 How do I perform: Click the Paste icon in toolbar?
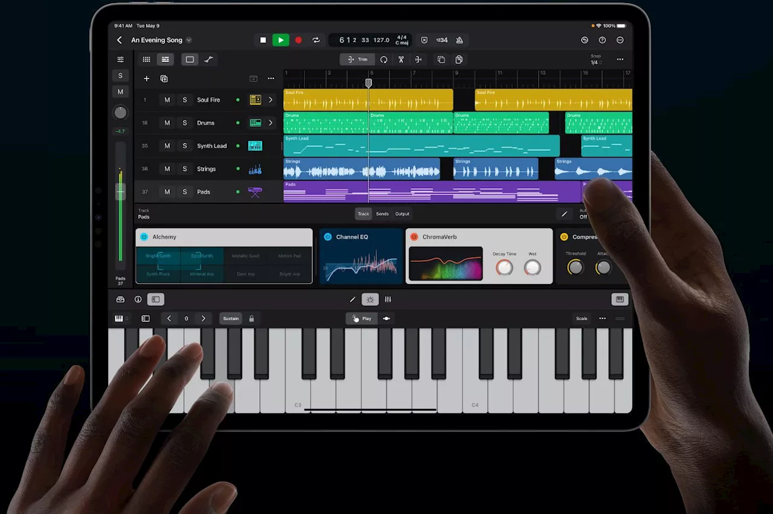459,59
